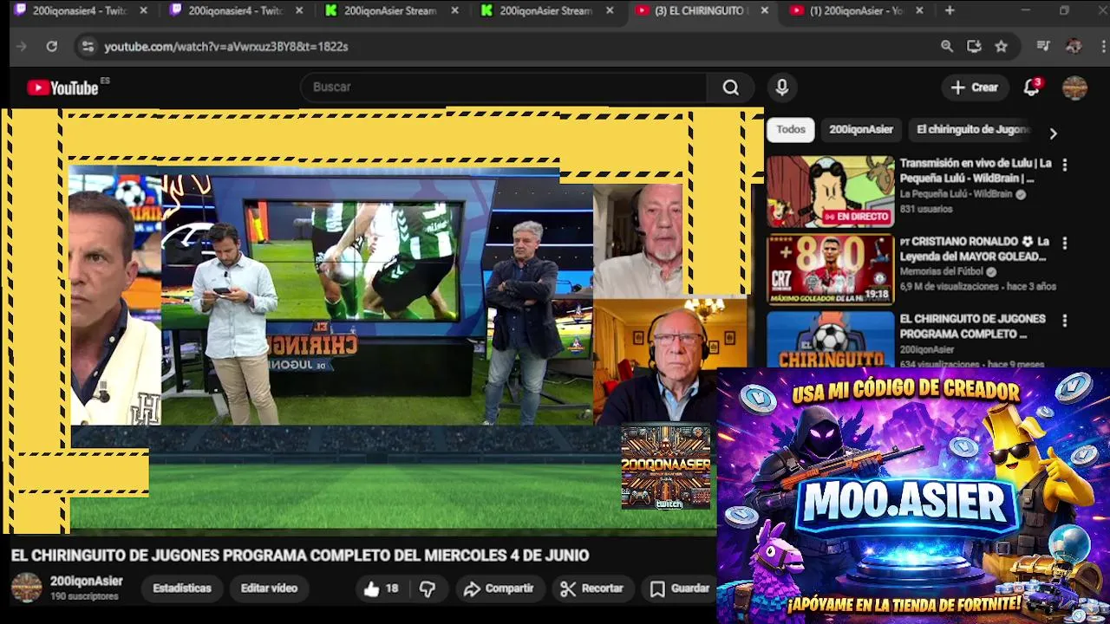Click the Guardar save button
This screenshot has height=624, width=1110.
point(681,588)
